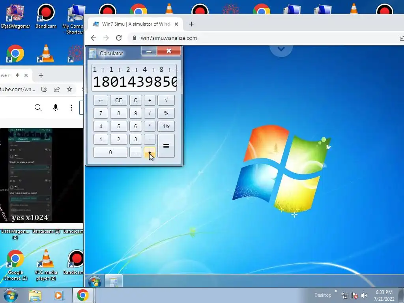Click digit 3 on the calculator
Screen dimensions: 404x303
[136, 139]
